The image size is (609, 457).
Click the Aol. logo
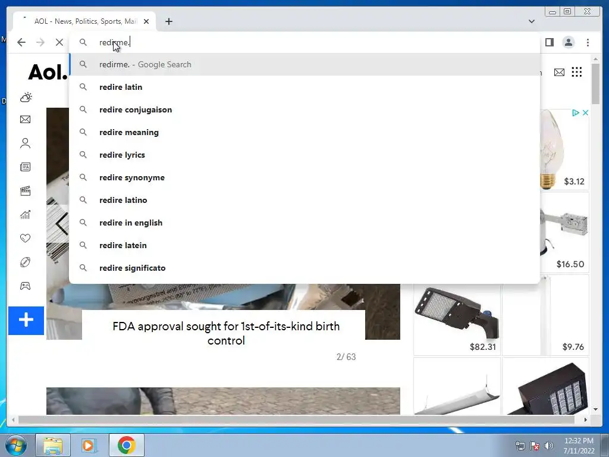point(48,72)
